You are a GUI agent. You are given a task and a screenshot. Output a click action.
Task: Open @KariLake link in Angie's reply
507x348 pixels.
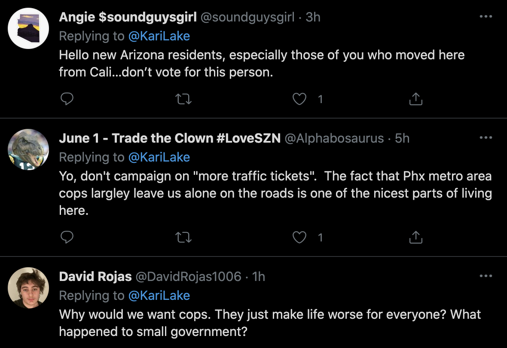(159, 36)
